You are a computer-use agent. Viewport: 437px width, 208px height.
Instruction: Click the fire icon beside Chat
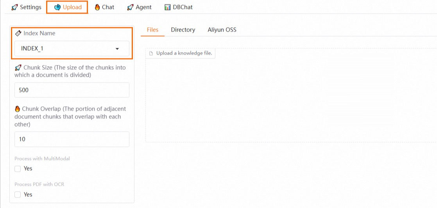(x=97, y=7)
